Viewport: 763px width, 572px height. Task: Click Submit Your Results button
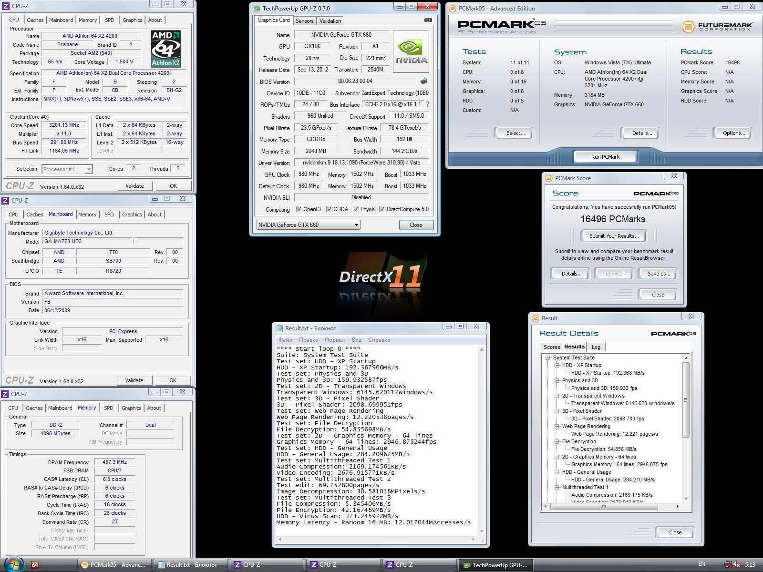coord(614,236)
